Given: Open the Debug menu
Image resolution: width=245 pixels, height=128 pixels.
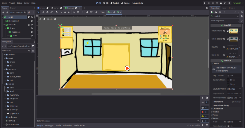Looking at the screenshot, I should [x=19, y=3].
